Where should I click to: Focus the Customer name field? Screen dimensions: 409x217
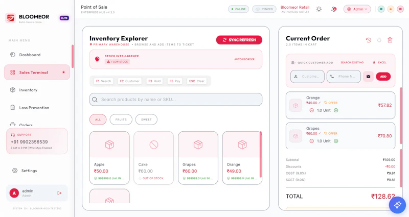[308, 77]
